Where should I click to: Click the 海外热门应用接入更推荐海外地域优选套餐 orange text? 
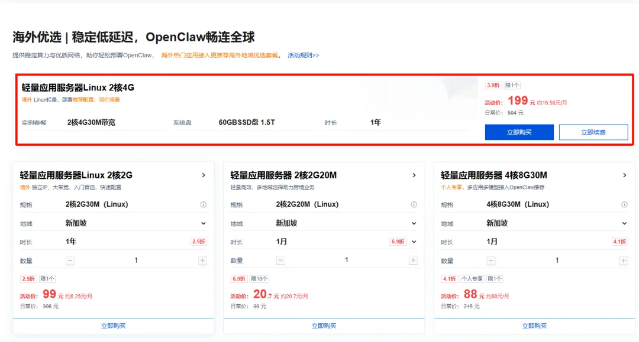tap(220, 56)
